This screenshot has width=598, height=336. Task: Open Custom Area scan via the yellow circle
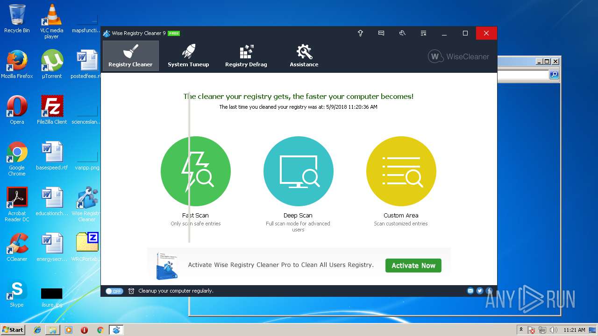click(401, 171)
